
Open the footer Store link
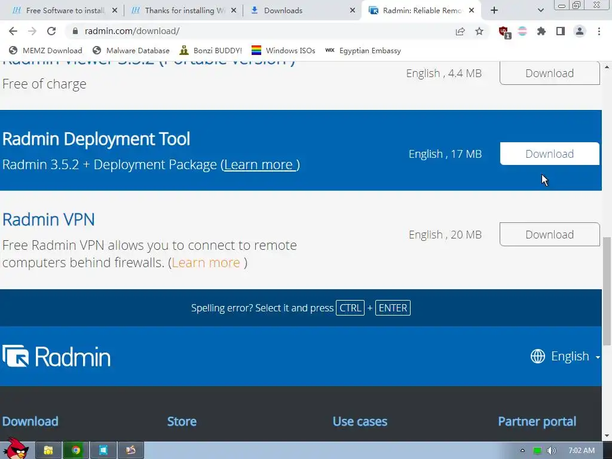[x=182, y=421]
